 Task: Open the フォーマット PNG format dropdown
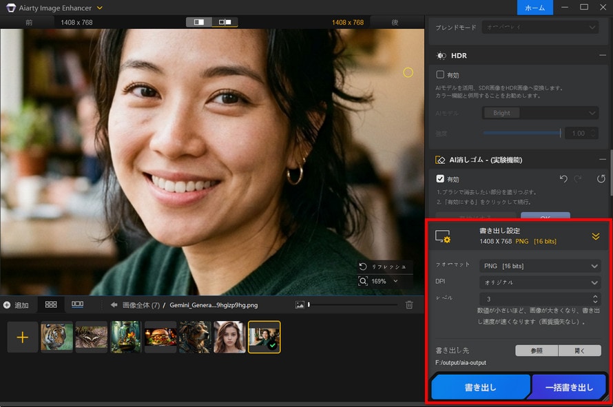539,266
